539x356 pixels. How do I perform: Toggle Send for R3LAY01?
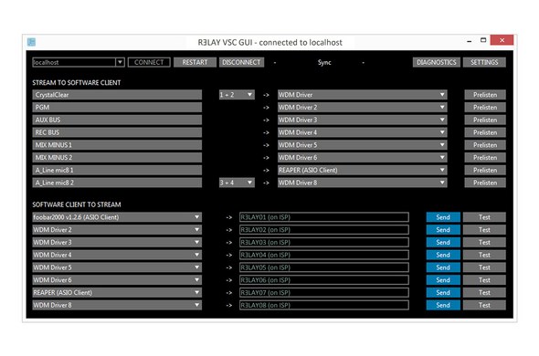[443, 217]
